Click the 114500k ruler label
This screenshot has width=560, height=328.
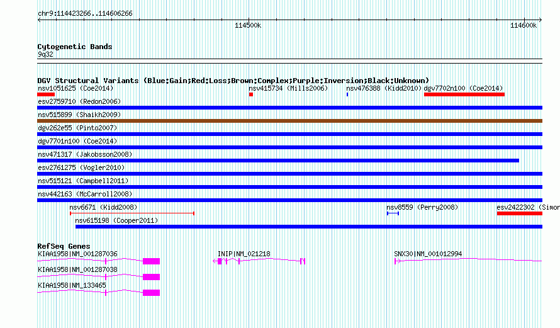248,26
